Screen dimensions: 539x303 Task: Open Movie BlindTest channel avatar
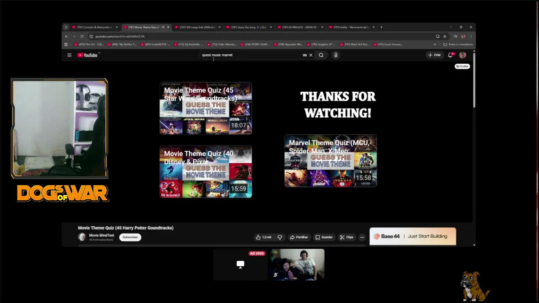[x=82, y=237]
